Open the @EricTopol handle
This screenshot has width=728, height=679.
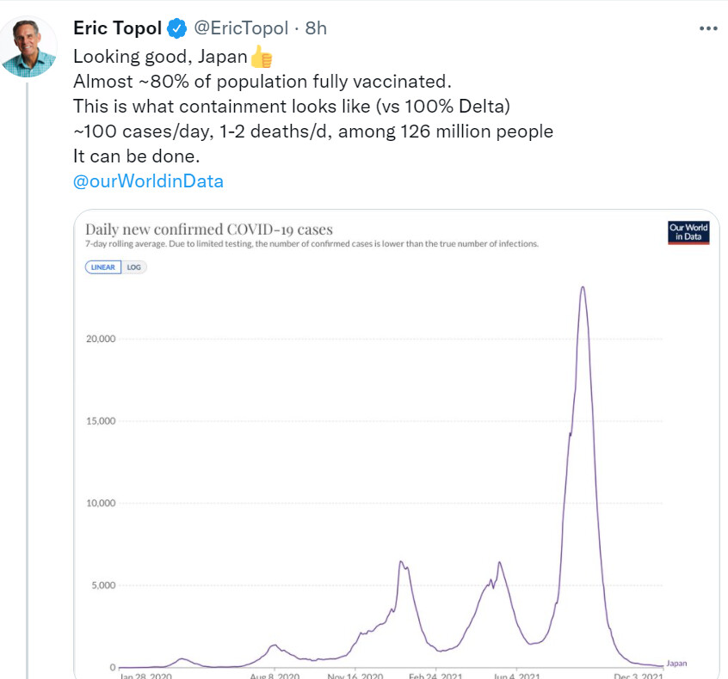click(x=240, y=28)
